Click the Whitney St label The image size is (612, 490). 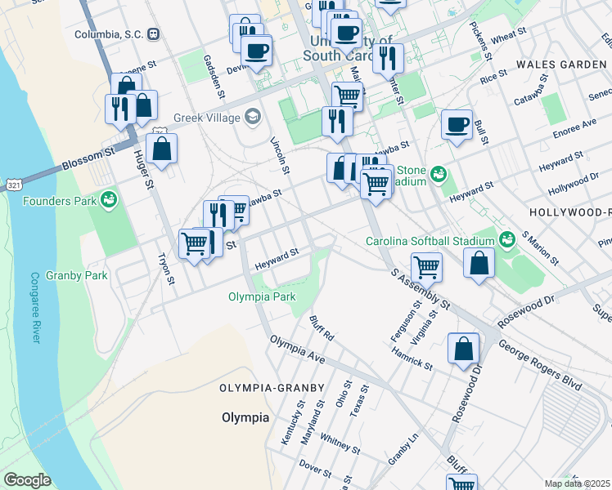[340, 443]
